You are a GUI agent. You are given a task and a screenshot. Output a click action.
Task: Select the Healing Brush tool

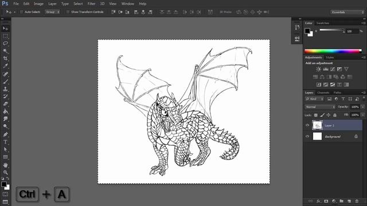[5, 74]
